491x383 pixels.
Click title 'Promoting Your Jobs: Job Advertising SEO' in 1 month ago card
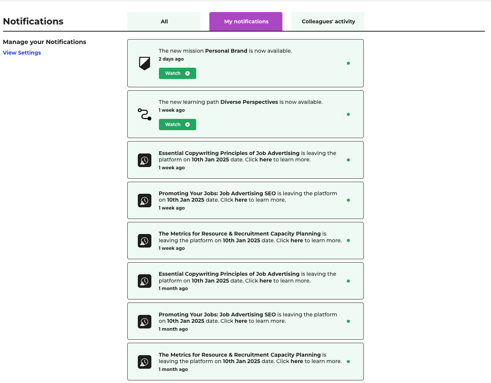(x=217, y=315)
